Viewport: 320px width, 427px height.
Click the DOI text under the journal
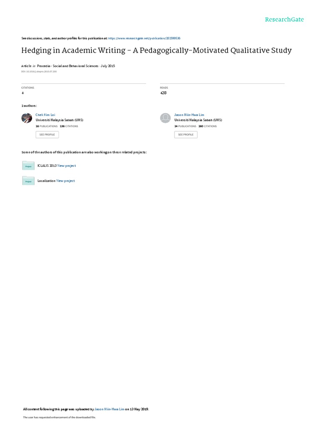pos(39,72)
